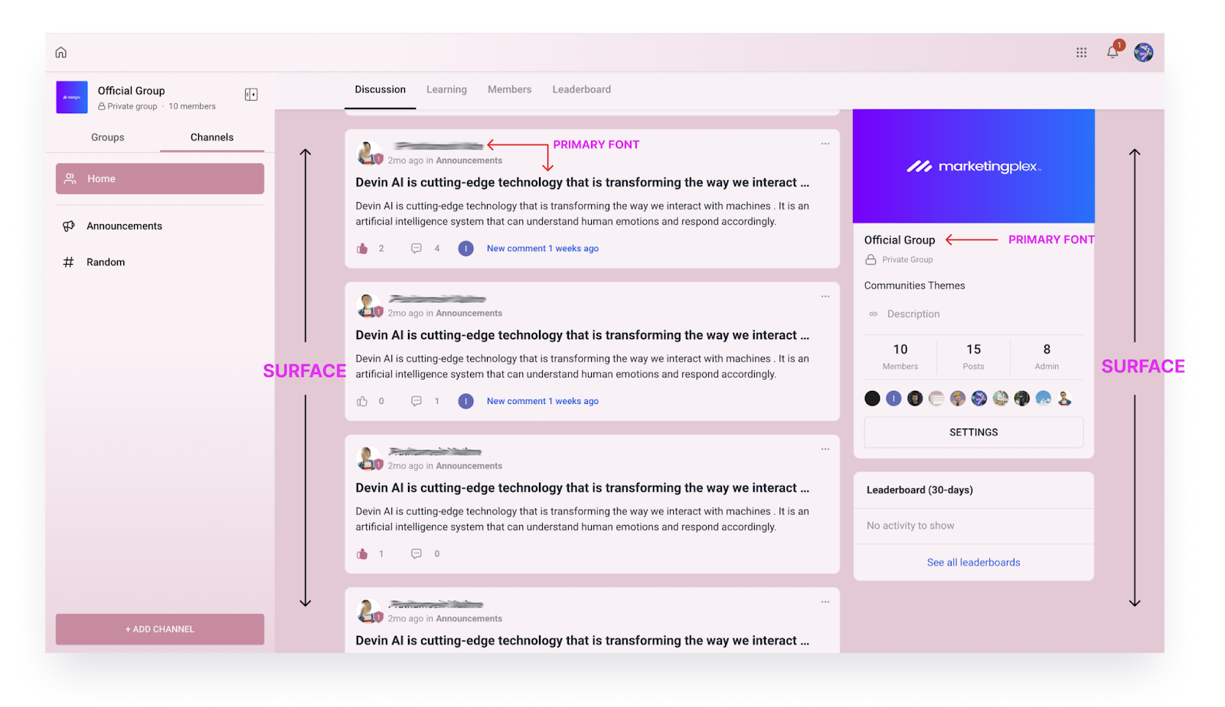The height and width of the screenshot is (707, 1225).
Task: Open comments on the post with 4 comments
Action: click(x=416, y=248)
